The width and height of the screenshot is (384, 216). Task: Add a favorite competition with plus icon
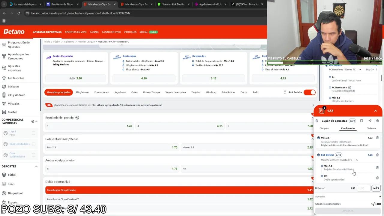pos(33,121)
